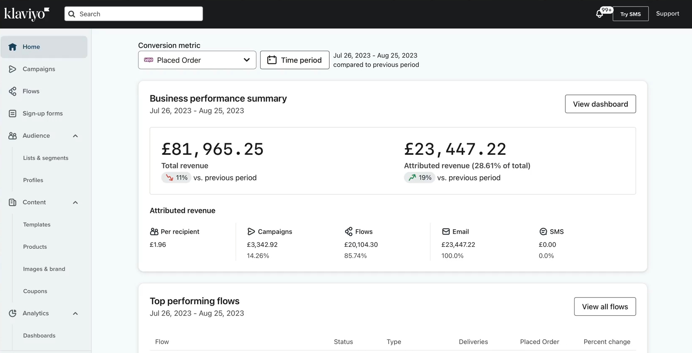This screenshot has width=692, height=353.
Task: Collapse the Content section chevron
Action: coord(76,202)
